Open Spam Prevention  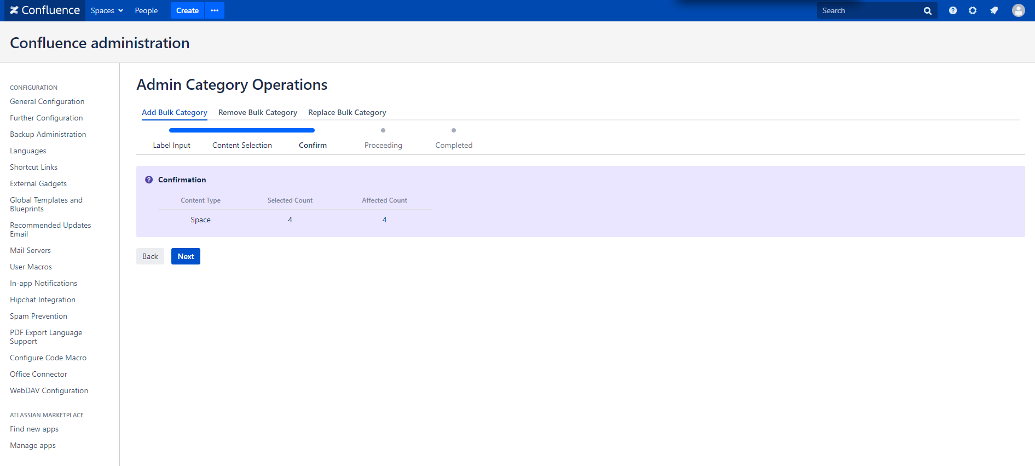pyautogui.click(x=38, y=316)
